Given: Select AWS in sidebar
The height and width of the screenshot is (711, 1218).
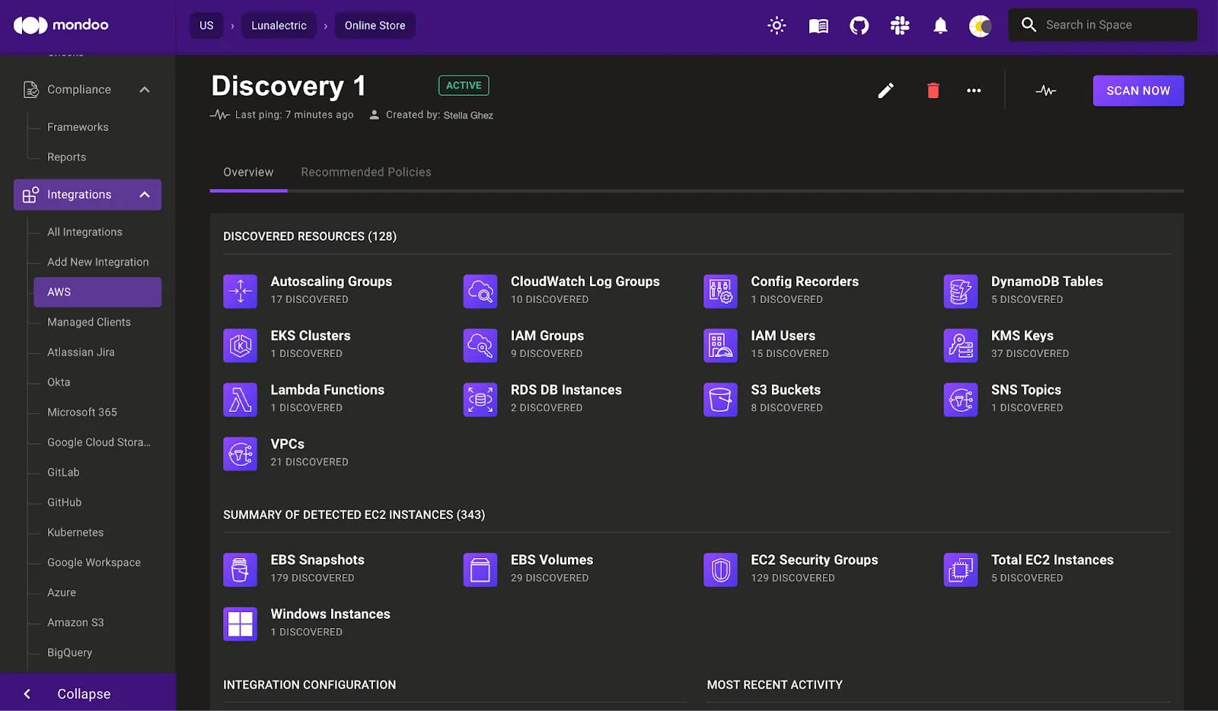Looking at the screenshot, I should 97,292.
